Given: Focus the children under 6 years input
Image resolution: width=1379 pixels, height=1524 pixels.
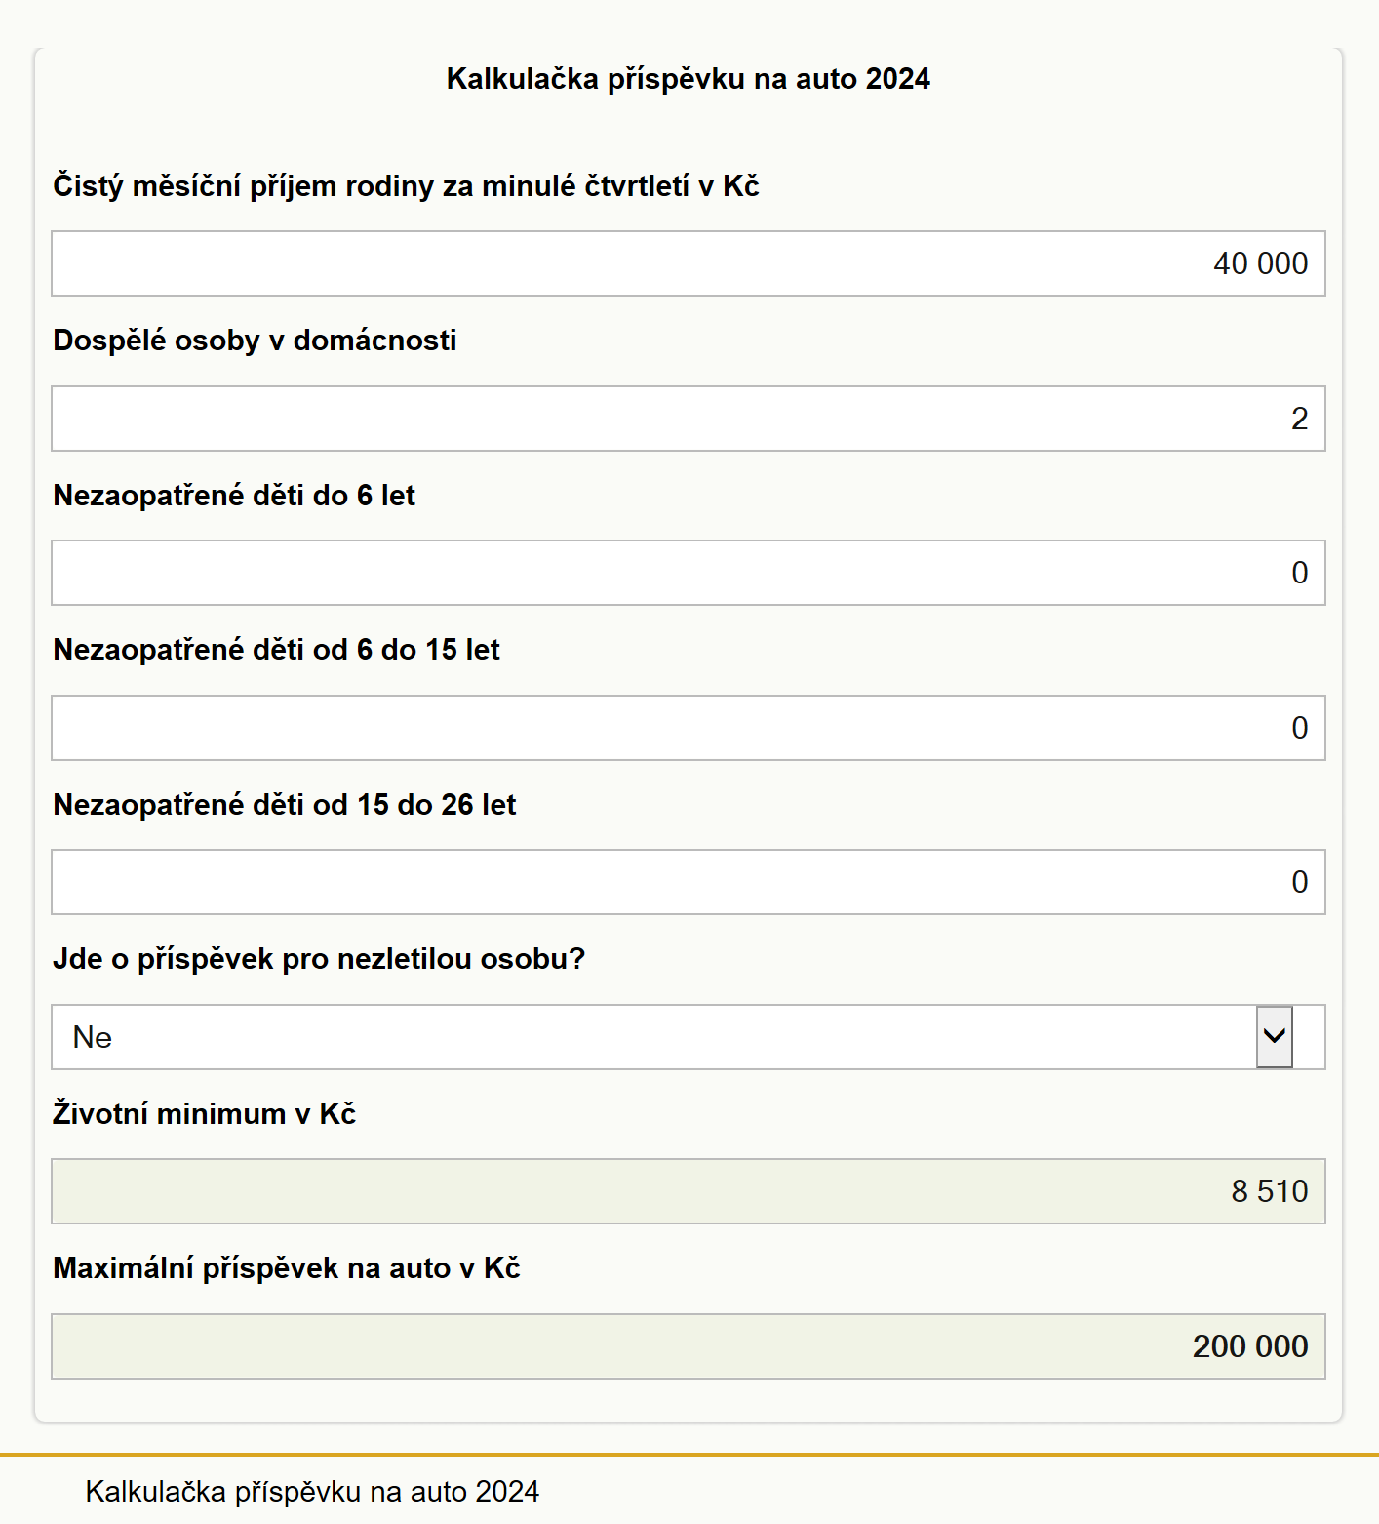Looking at the screenshot, I should (x=689, y=573).
